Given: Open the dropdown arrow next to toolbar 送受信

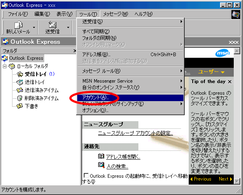Looking at the screenshot, I should point(68,28).
